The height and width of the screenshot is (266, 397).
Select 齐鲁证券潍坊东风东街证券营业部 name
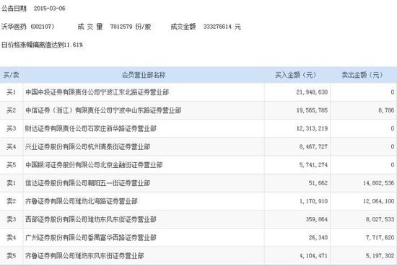pos(84,256)
